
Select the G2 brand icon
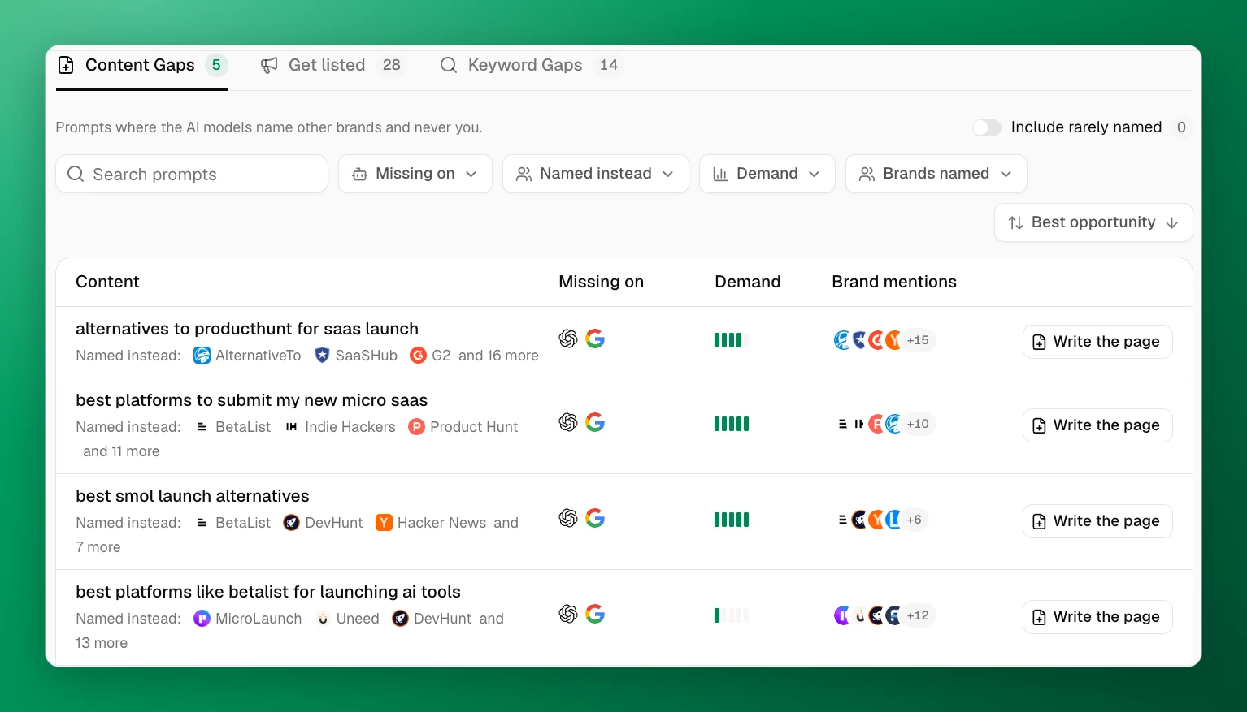click(418, 356)
